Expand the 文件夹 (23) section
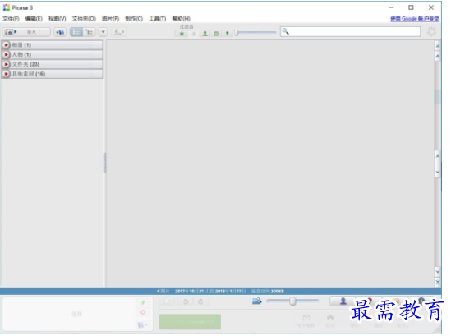The height and width of the screenshot is (336, 451). click(52, 64)
